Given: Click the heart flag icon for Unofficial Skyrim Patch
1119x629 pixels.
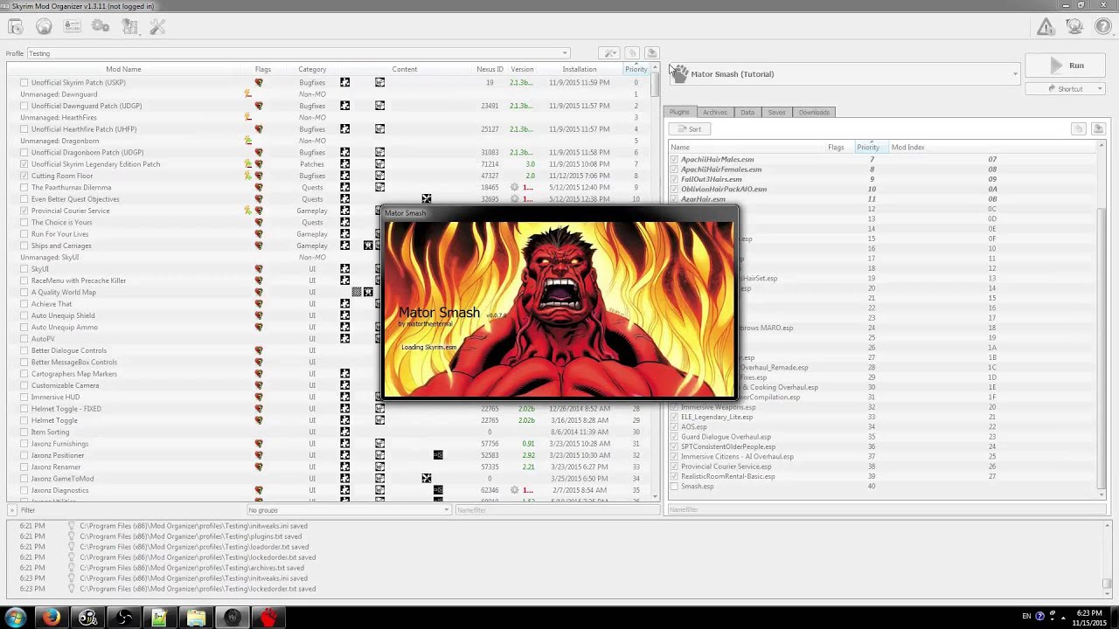Looking at the screenshot, I should tap(259, 82).
